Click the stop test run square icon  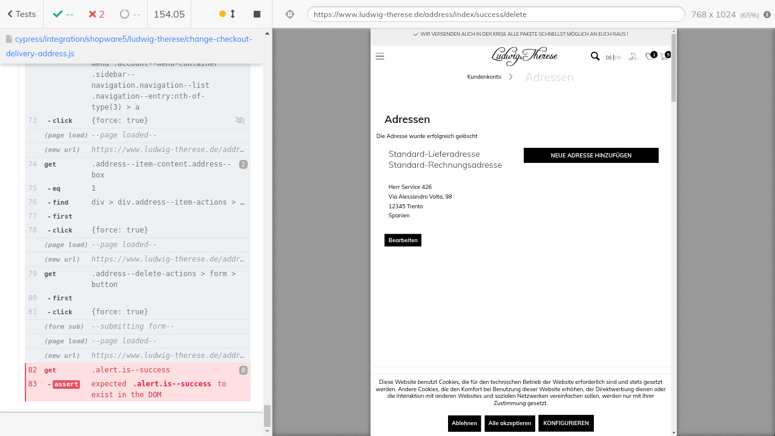[x=257, y=14]
